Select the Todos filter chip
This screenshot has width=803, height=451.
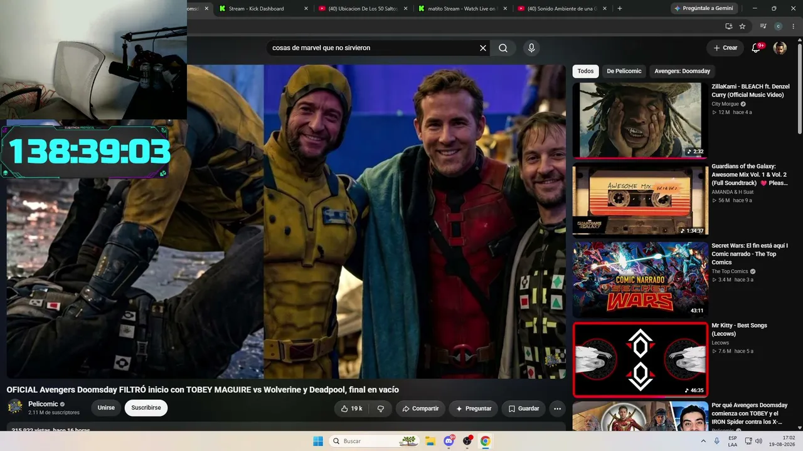[585, 71]
